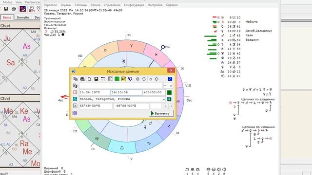Click the purple grid icon at dialog bottom
The height and width of the screenshot is (175, 312).
[75, 113]
